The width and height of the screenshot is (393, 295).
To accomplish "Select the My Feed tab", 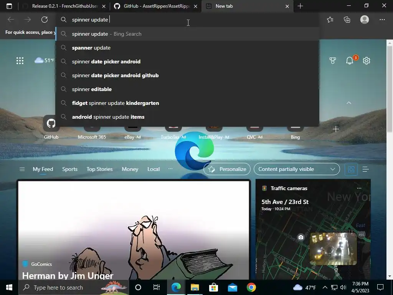I will point(43,169).
